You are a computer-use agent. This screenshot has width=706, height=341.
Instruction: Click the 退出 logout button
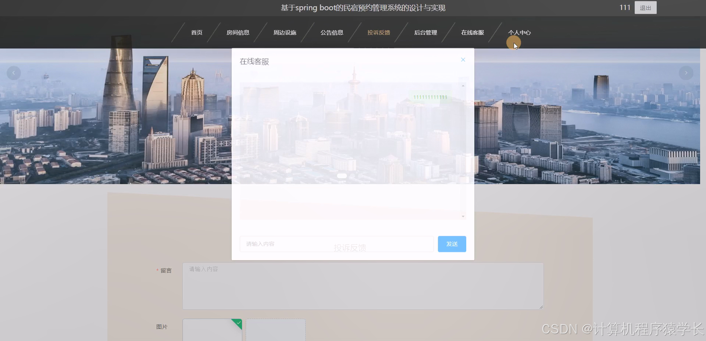[645, 7]
